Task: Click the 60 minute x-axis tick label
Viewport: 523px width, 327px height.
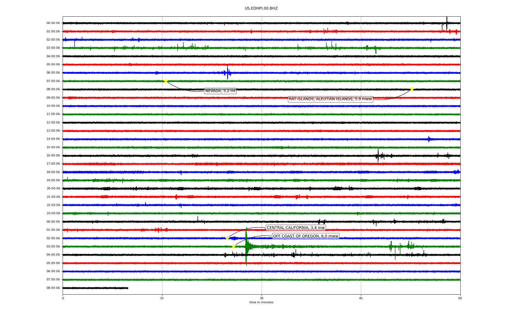Action: (x=460, y=298)
